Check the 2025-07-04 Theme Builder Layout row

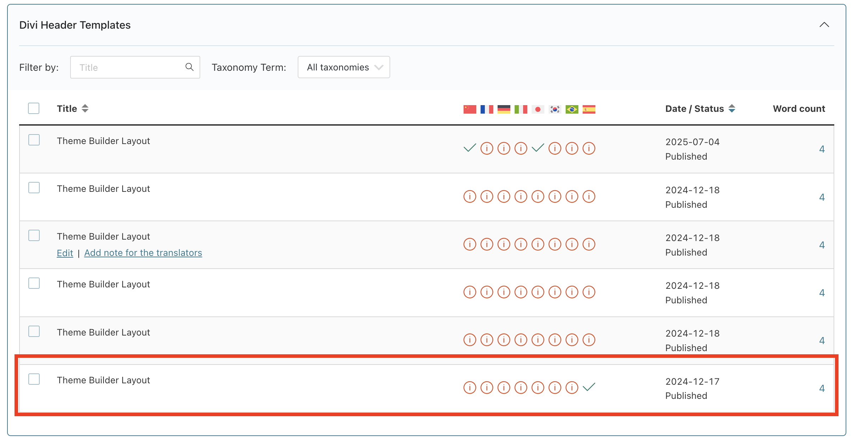click(34, 140)
